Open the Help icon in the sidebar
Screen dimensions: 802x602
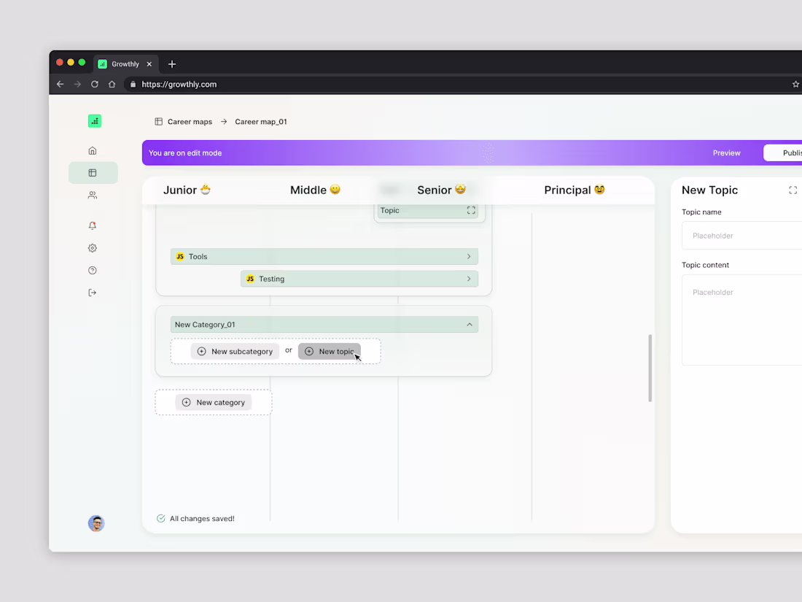92,270
